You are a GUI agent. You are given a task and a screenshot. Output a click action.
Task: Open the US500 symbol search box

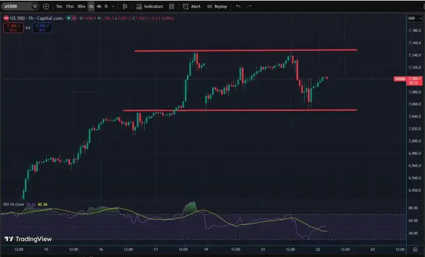coord(16,6)
